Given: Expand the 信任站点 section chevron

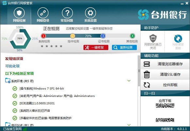Looking at the screenshot, I should tap(129, 125).
